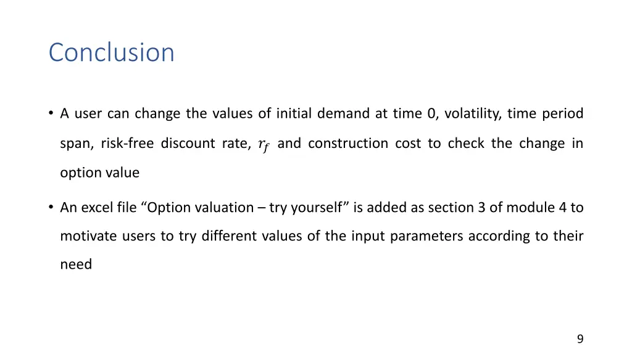Click the first bullet point marker
Viewport: 632px width, 355px height.
51,113
